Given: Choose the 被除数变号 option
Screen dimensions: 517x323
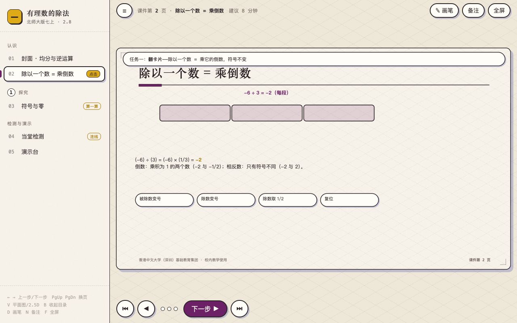Looking at the screenshot, I should (x=164, y=200).
